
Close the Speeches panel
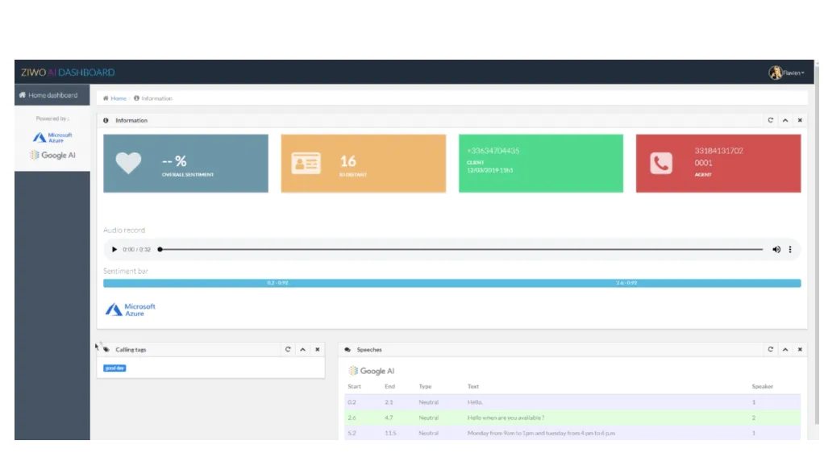[x=800, y=350]
